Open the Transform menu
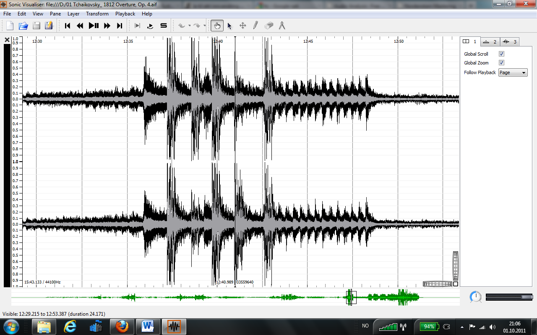Image resolution: width=537 pixels, height=335 pixels. pyautogui.click(x=97, y=14)
